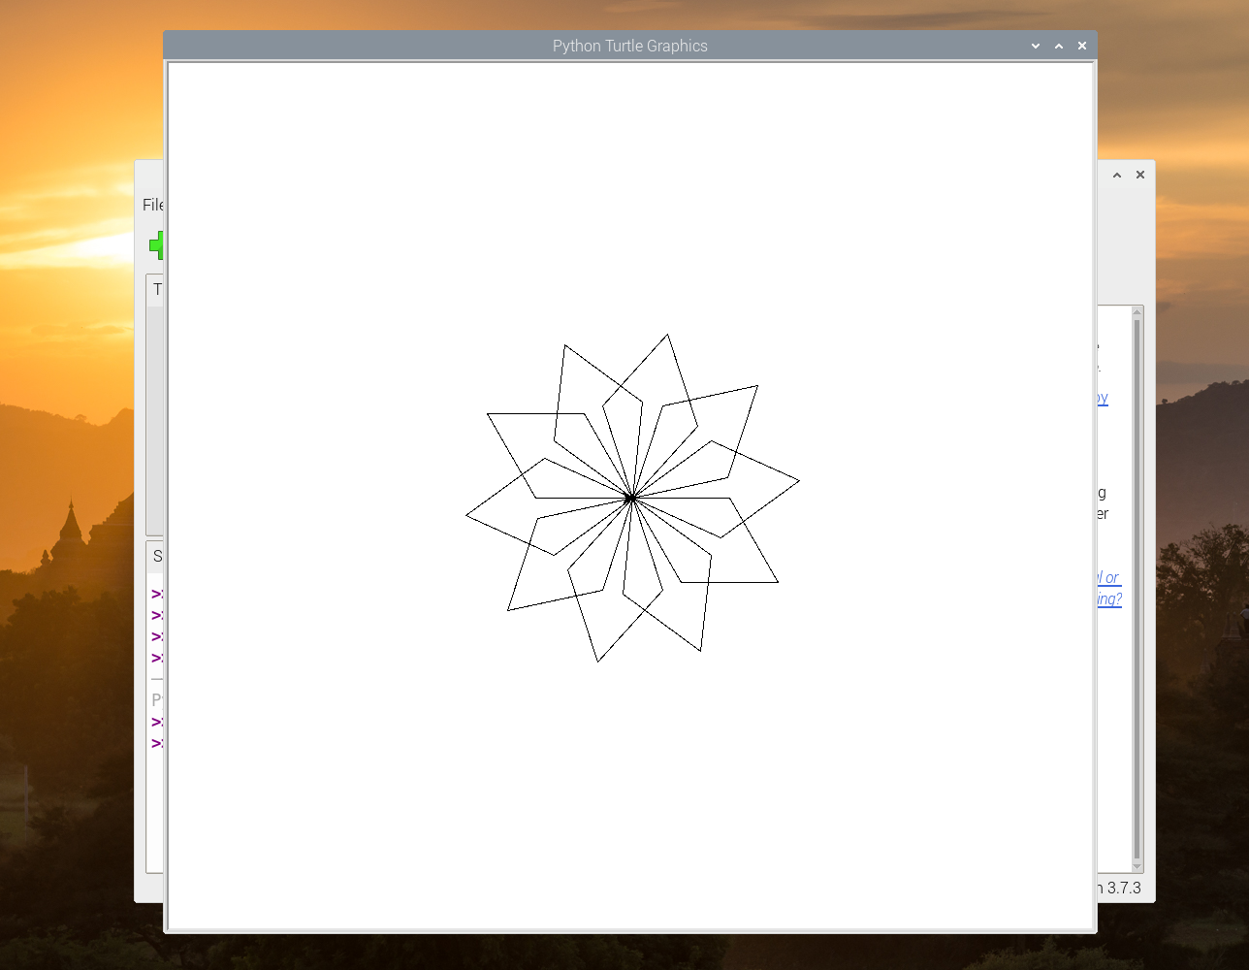Click the Thonny right panel vertical scrollbar

click(1137, 589)
